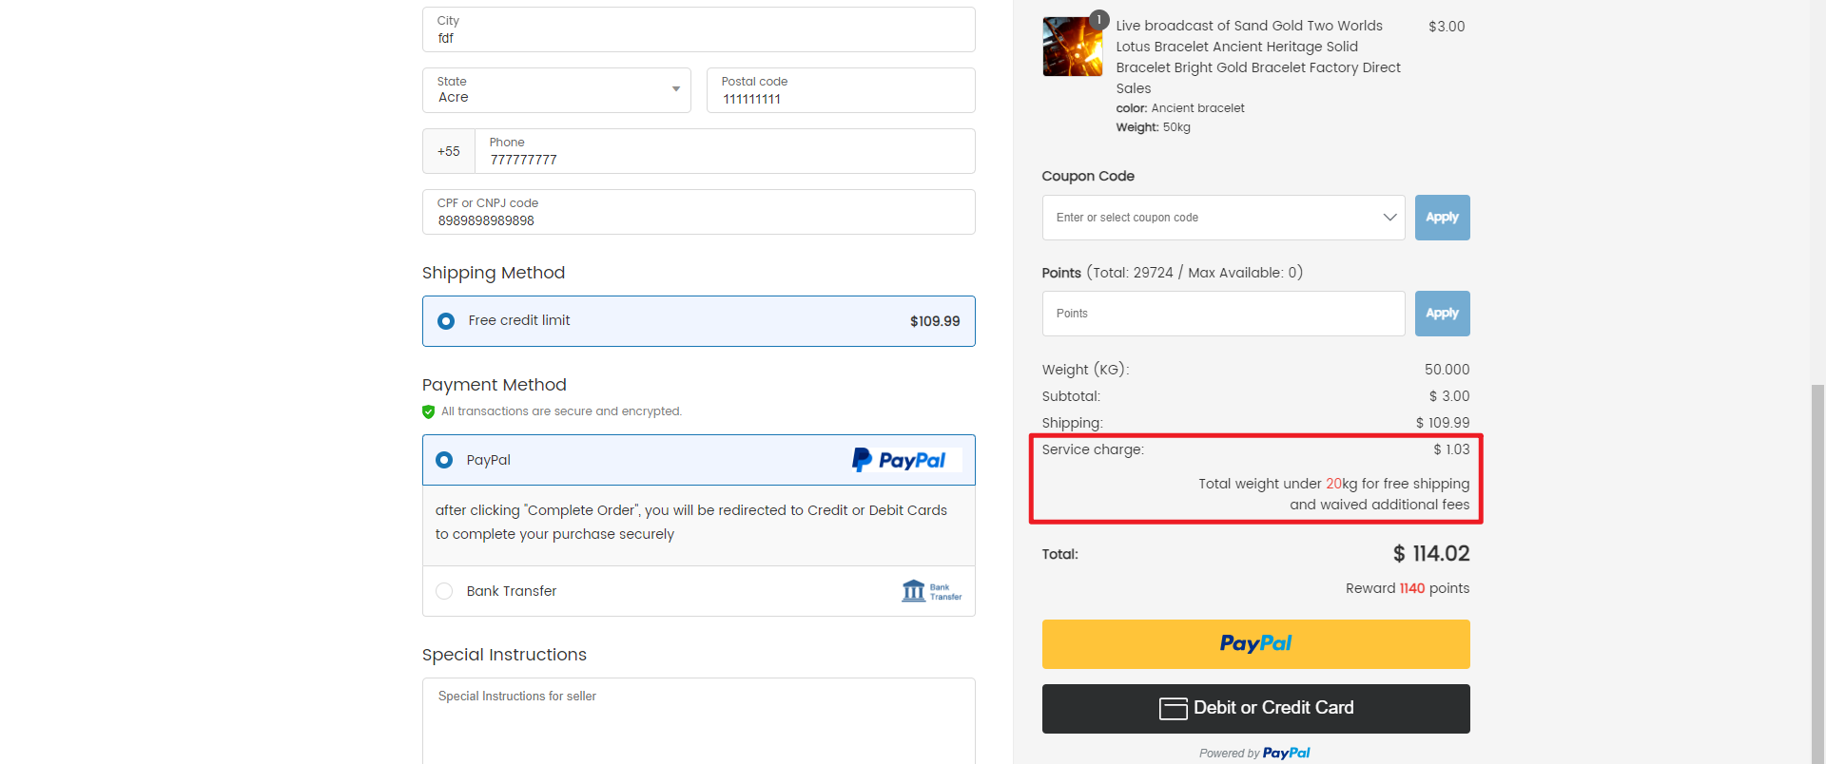The width and height of the screenshot is (1826, 764).
Task: Click the quantity badge on the product image
Action: point(1099,19)
